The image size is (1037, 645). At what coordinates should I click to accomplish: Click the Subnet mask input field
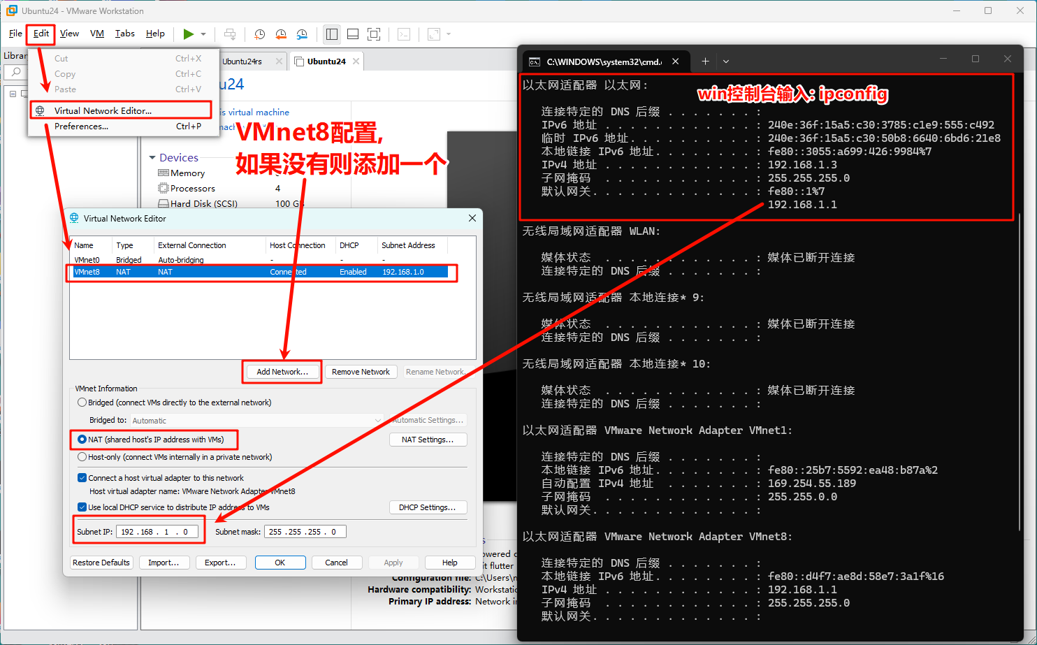pyautogui.click(x=305, y=532)
